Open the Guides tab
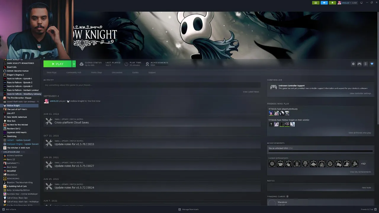 [x=135, y=72]
